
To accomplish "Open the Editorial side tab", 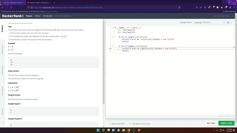I will [2, 112].
